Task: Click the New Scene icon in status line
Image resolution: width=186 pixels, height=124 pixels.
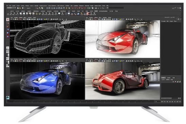Action: tap(18, 8)
